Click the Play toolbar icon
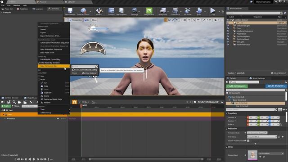This screenshot has height=162, width=288. pos(213,11)
